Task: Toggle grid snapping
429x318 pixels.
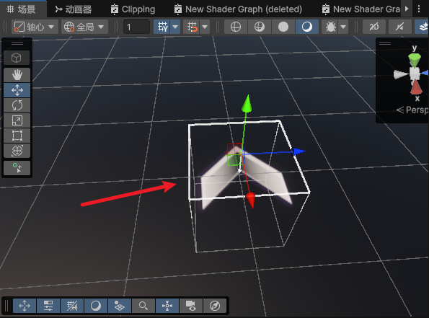Action: click(192, 27)
